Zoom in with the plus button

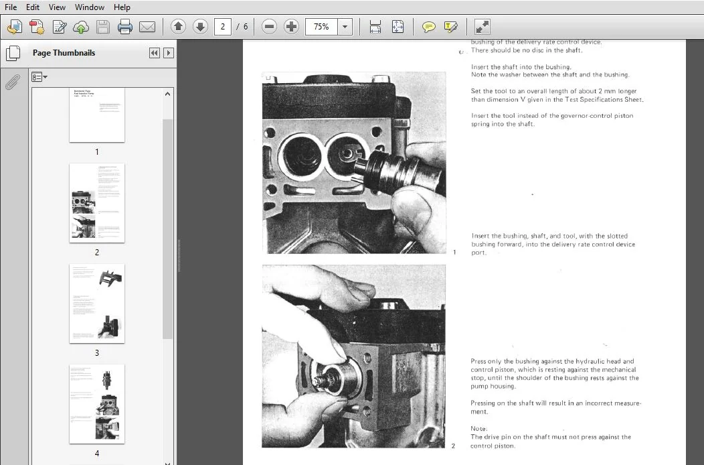[x=291, y=27]
